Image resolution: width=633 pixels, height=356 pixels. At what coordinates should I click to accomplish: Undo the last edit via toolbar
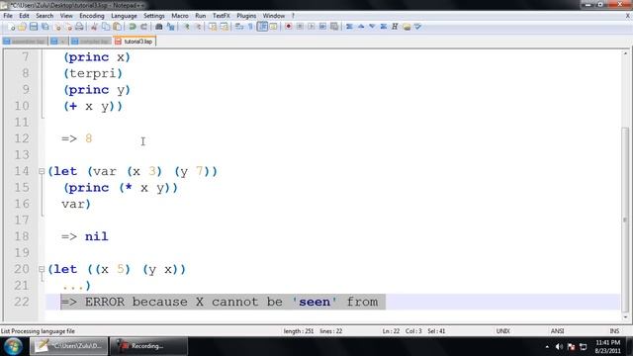[132, 27]
